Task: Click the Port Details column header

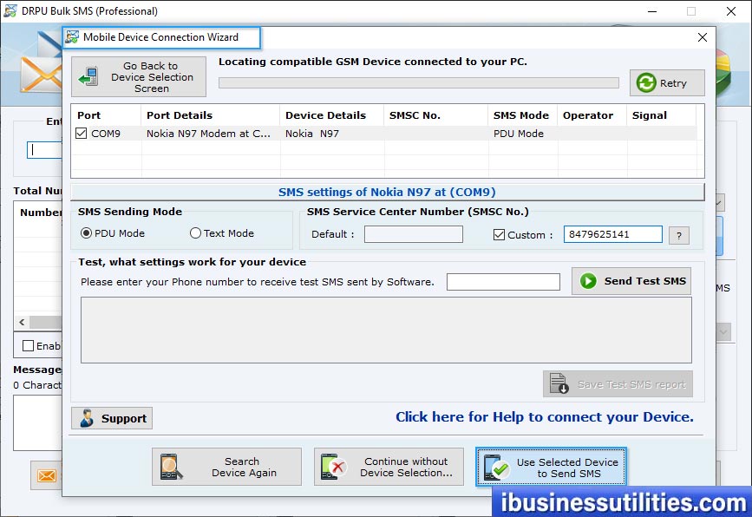Action: (210, 115)
